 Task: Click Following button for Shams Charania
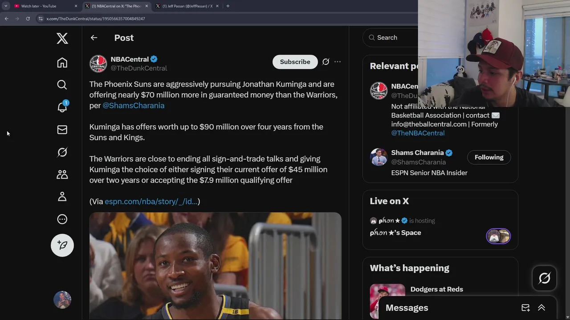(x=489, y=157)
